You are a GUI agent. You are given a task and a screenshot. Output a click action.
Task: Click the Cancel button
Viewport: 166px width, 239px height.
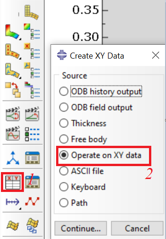pyautogui.click(x=137, y=228)
